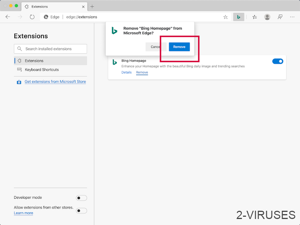Open Get extensions from Microsoft Store

pos(55,81)
